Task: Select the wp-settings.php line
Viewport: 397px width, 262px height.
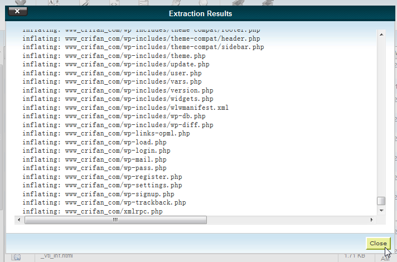Action: pos(102,185)
